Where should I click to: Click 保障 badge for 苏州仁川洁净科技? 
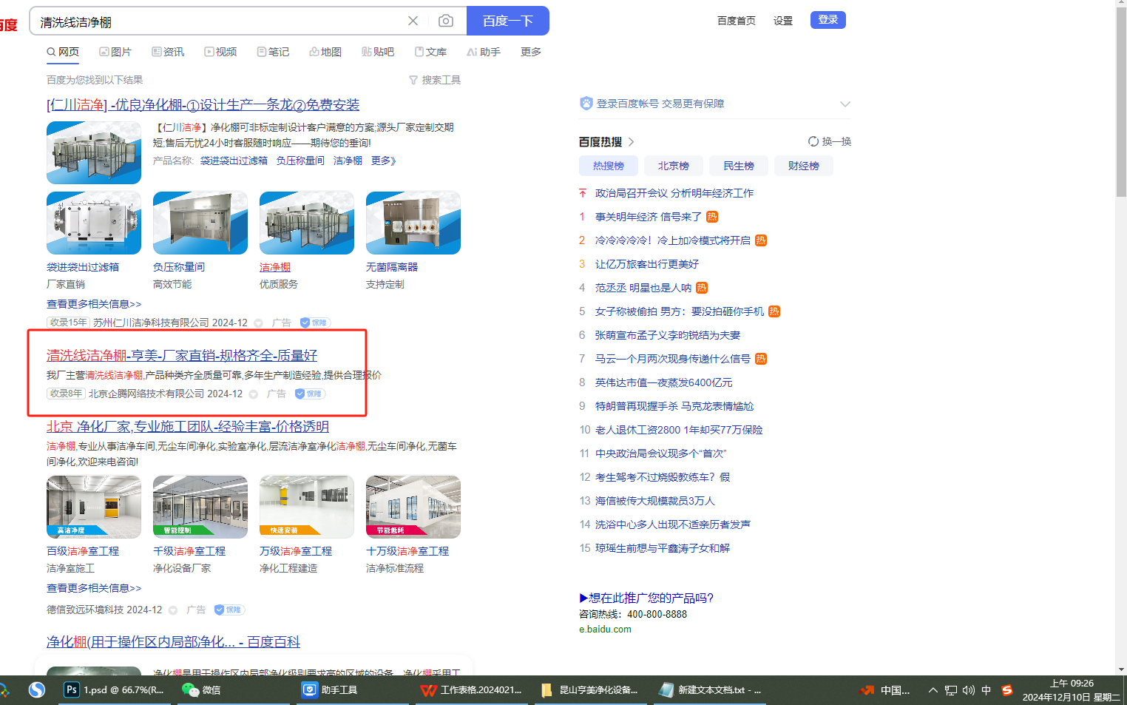315,323
